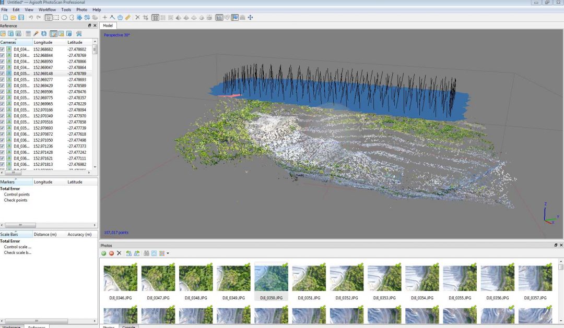
Task: Click the red Disable Cameras icon in Photos pane
Action: pos(112,253)
